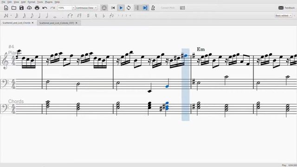Open the Help menu
This screenshot has height=167, width=297.
click(57, 2)
